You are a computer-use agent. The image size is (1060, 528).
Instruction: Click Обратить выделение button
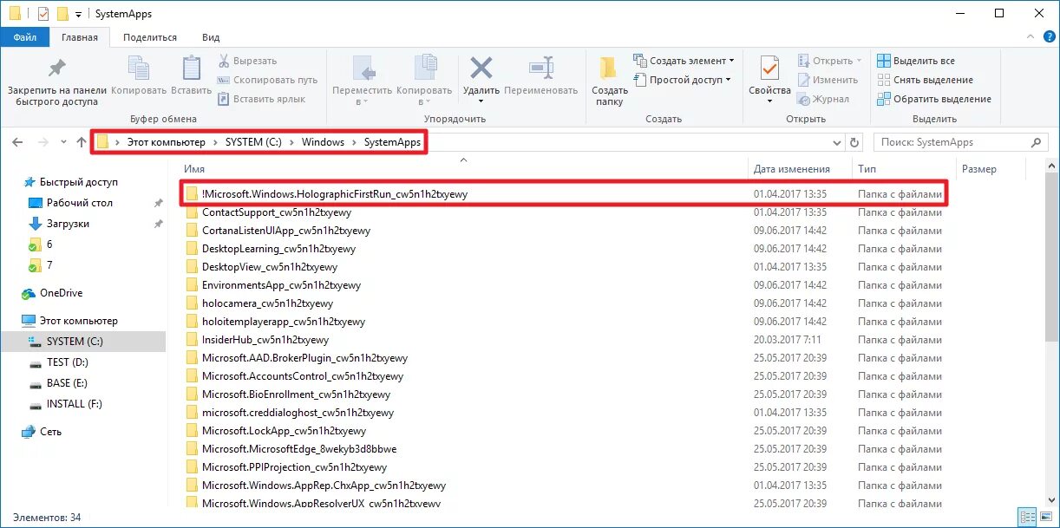(933, 99)
